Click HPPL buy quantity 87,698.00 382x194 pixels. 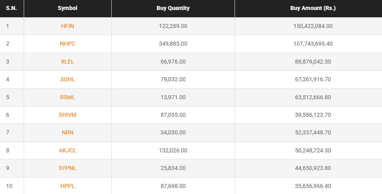coord(173,186)
